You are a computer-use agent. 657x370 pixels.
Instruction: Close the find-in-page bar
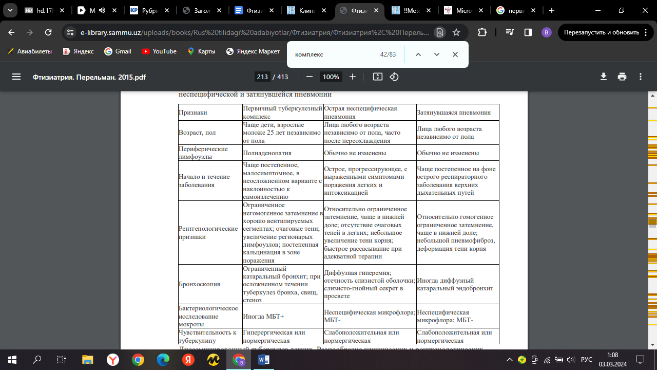click(455, 54)
